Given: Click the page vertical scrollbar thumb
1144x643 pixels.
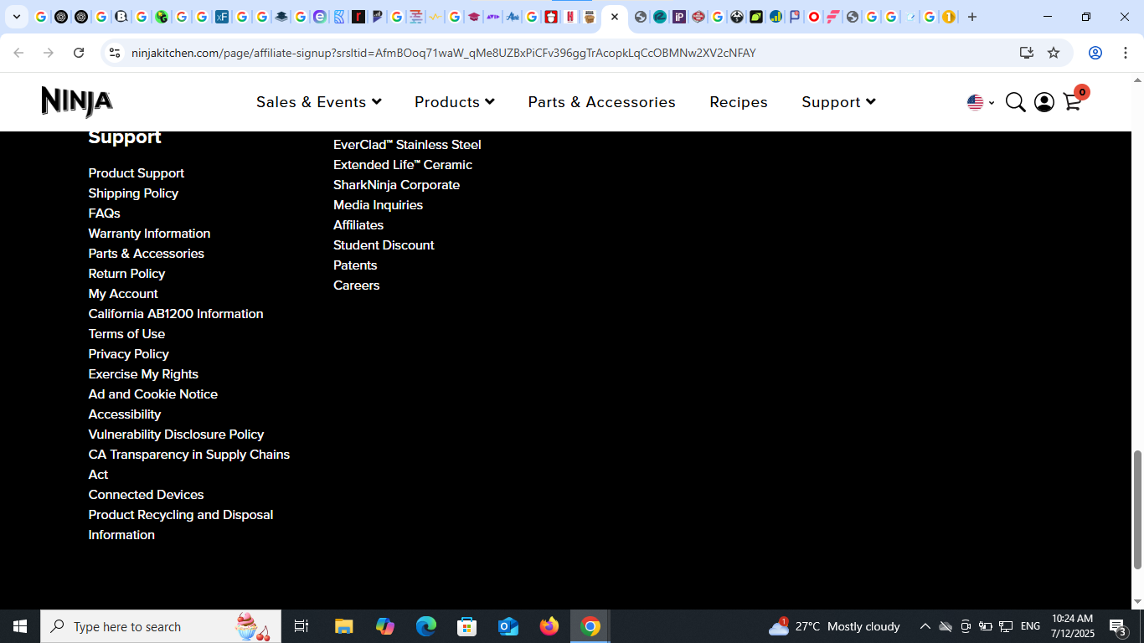Looking at the screenshot, I should click(1137, 509).
